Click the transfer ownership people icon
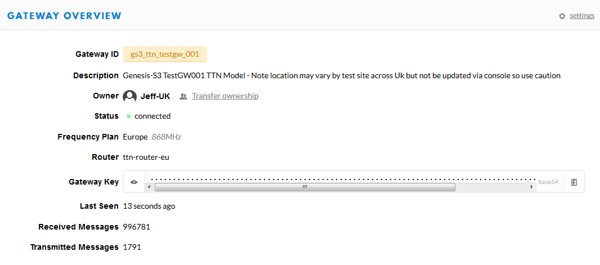Viewport: 600px width, 265px height. pyautogui.click(x=183, y=96)
